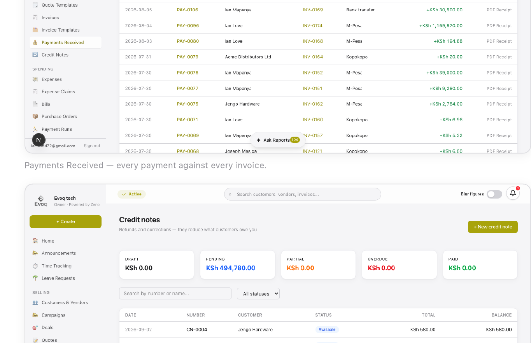Open PDF Receipt for PAY-0106
Viewport: 531px width, 343px height.
pos(499,10)
